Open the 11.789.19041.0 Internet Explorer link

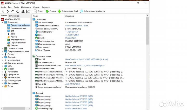click(71, 32)
